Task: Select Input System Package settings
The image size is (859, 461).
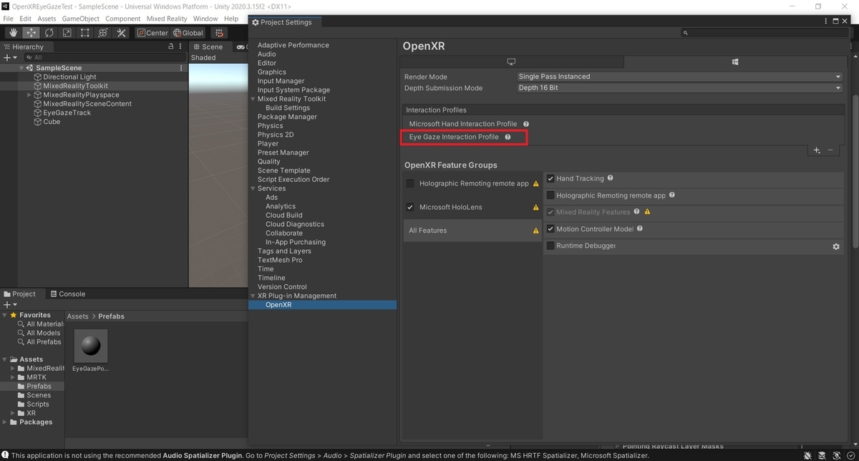Action: point(293,90)
